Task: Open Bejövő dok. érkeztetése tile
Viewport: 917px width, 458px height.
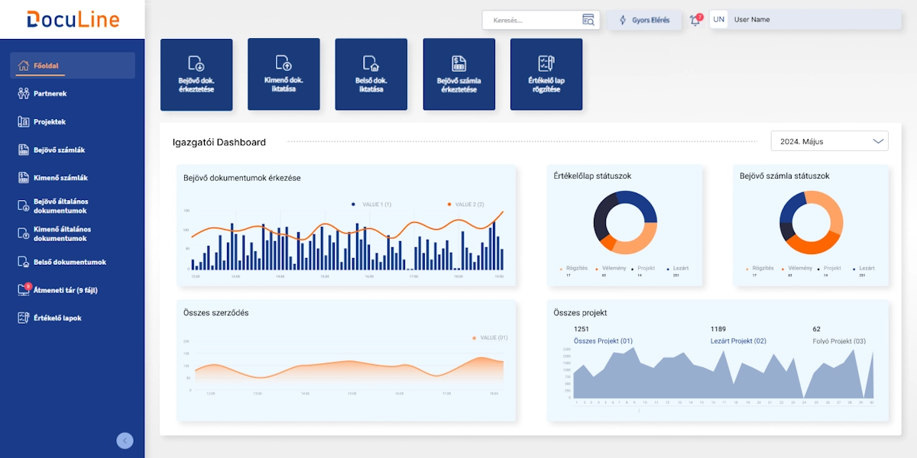Action: (x=196, y=75)
